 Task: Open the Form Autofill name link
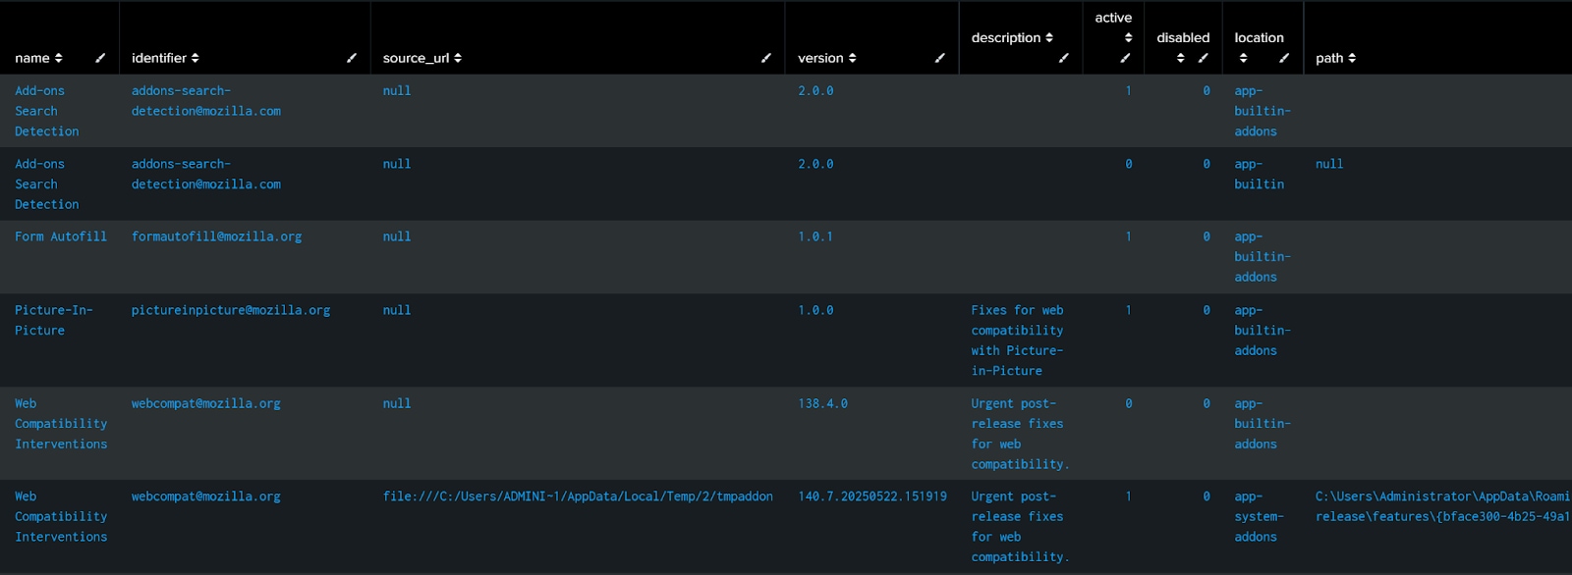[x=61, y=236]
